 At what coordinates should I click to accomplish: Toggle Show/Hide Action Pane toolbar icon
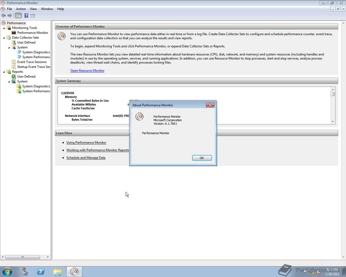(33, 16)
